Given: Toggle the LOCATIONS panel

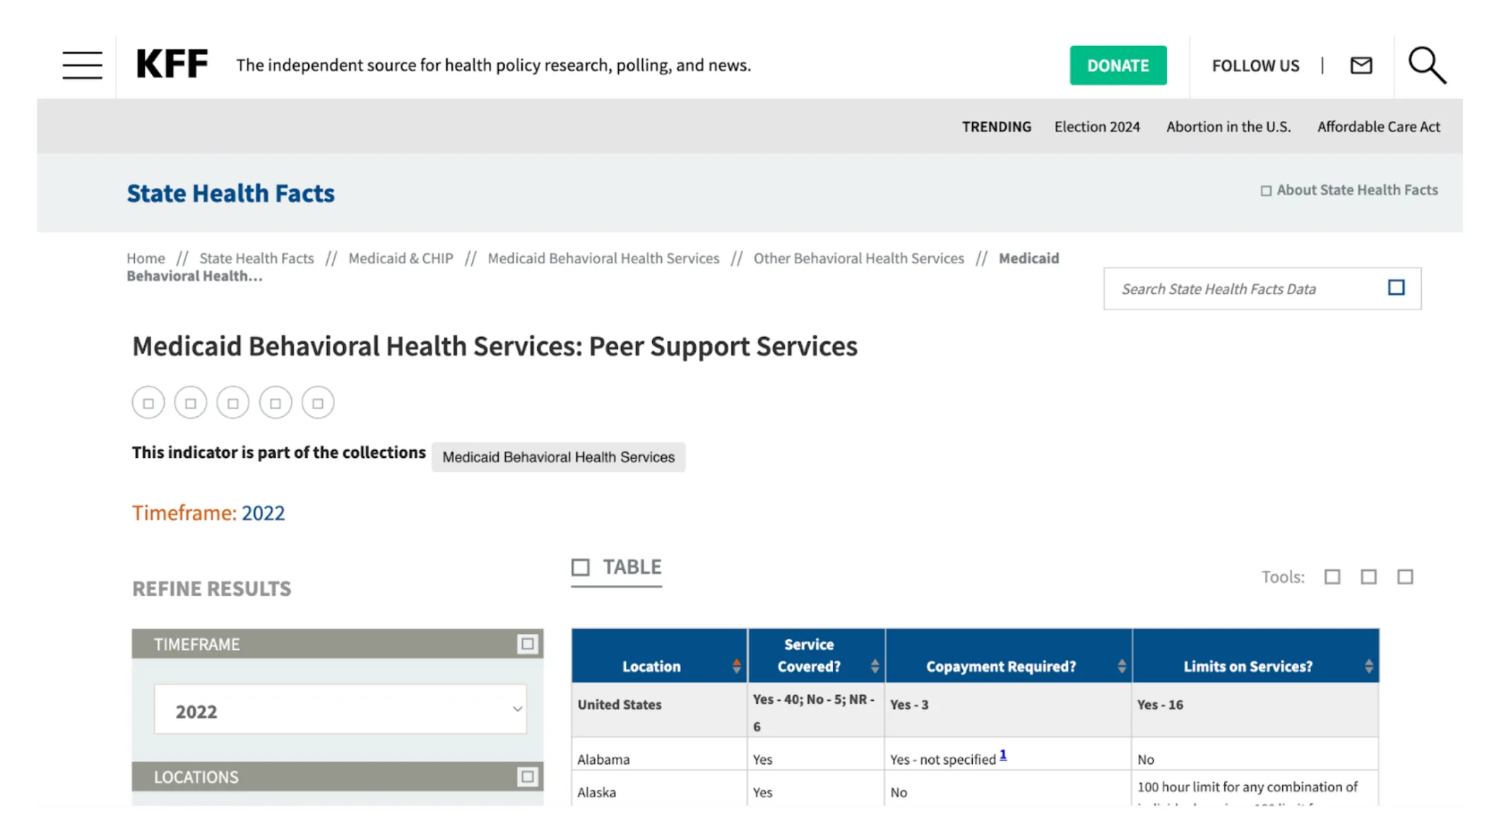Looking at the screenshot, I should tap(527, 776).
